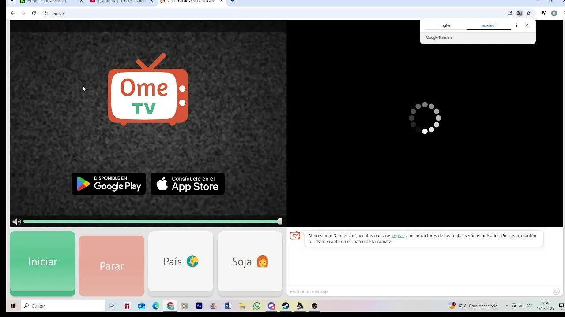Open the App Store download badge
The width and height of the screenshot is (565, 317).
(188, 184)
